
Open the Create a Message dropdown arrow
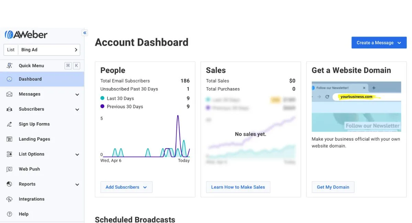(399, 43)
